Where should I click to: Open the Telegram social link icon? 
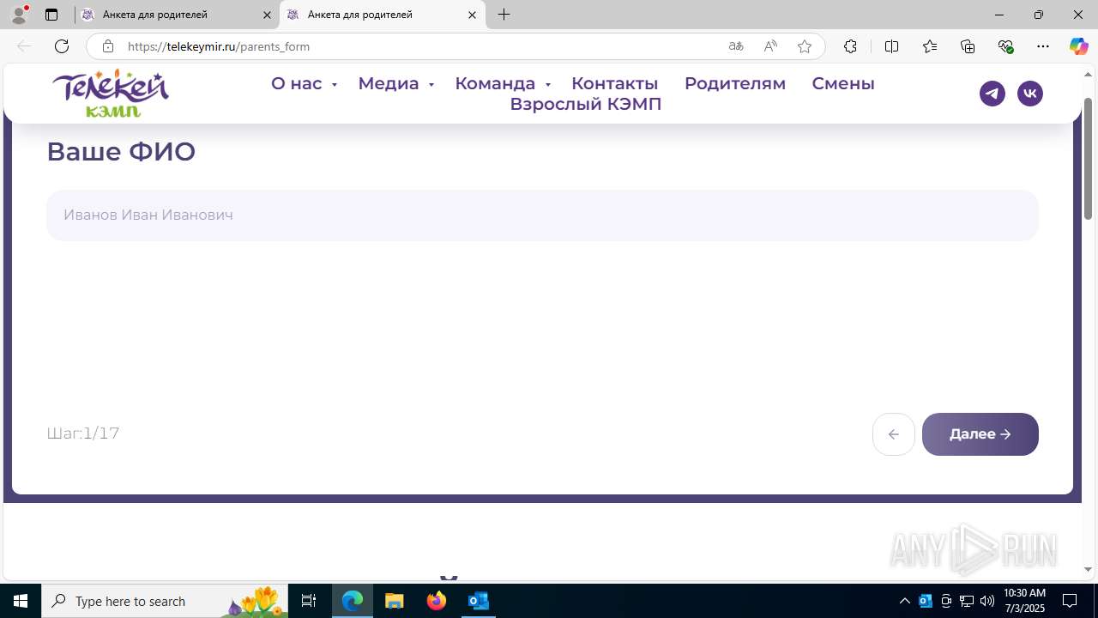coord(992,94)
